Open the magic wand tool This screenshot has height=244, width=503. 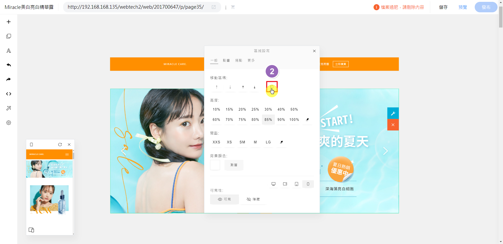tap(9, 108)
